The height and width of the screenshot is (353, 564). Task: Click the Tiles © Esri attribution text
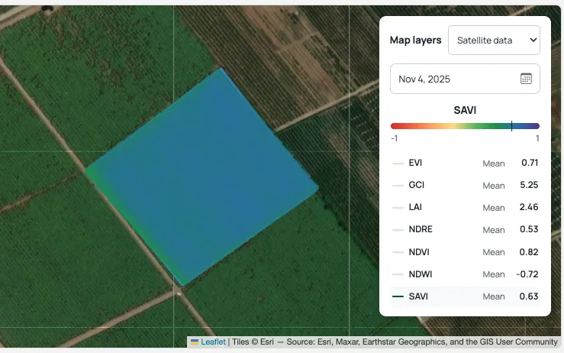[x=253, y=342]
